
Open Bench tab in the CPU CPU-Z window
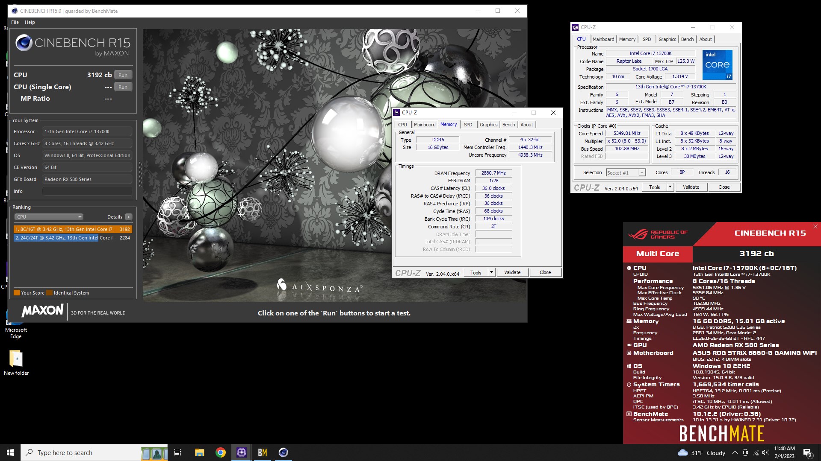tap(687, 39)
